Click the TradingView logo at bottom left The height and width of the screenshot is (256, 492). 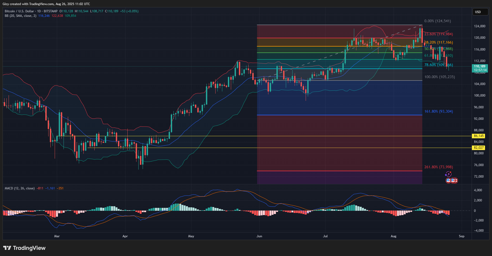pyautogui.click(x=24, y=248)
